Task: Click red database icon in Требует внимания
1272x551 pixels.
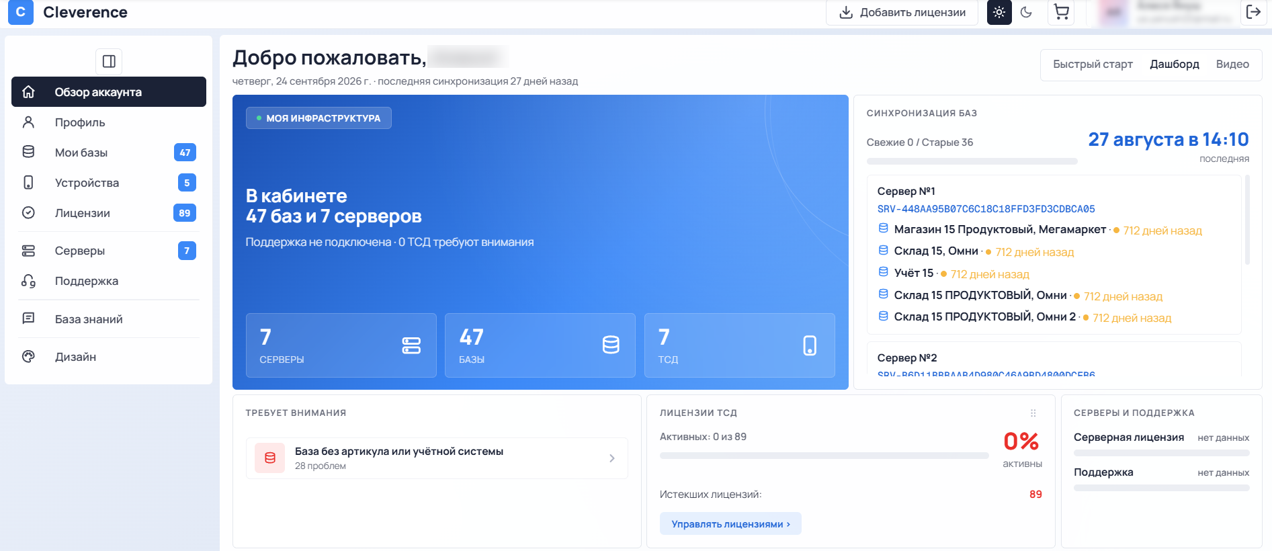Action: 270,458
